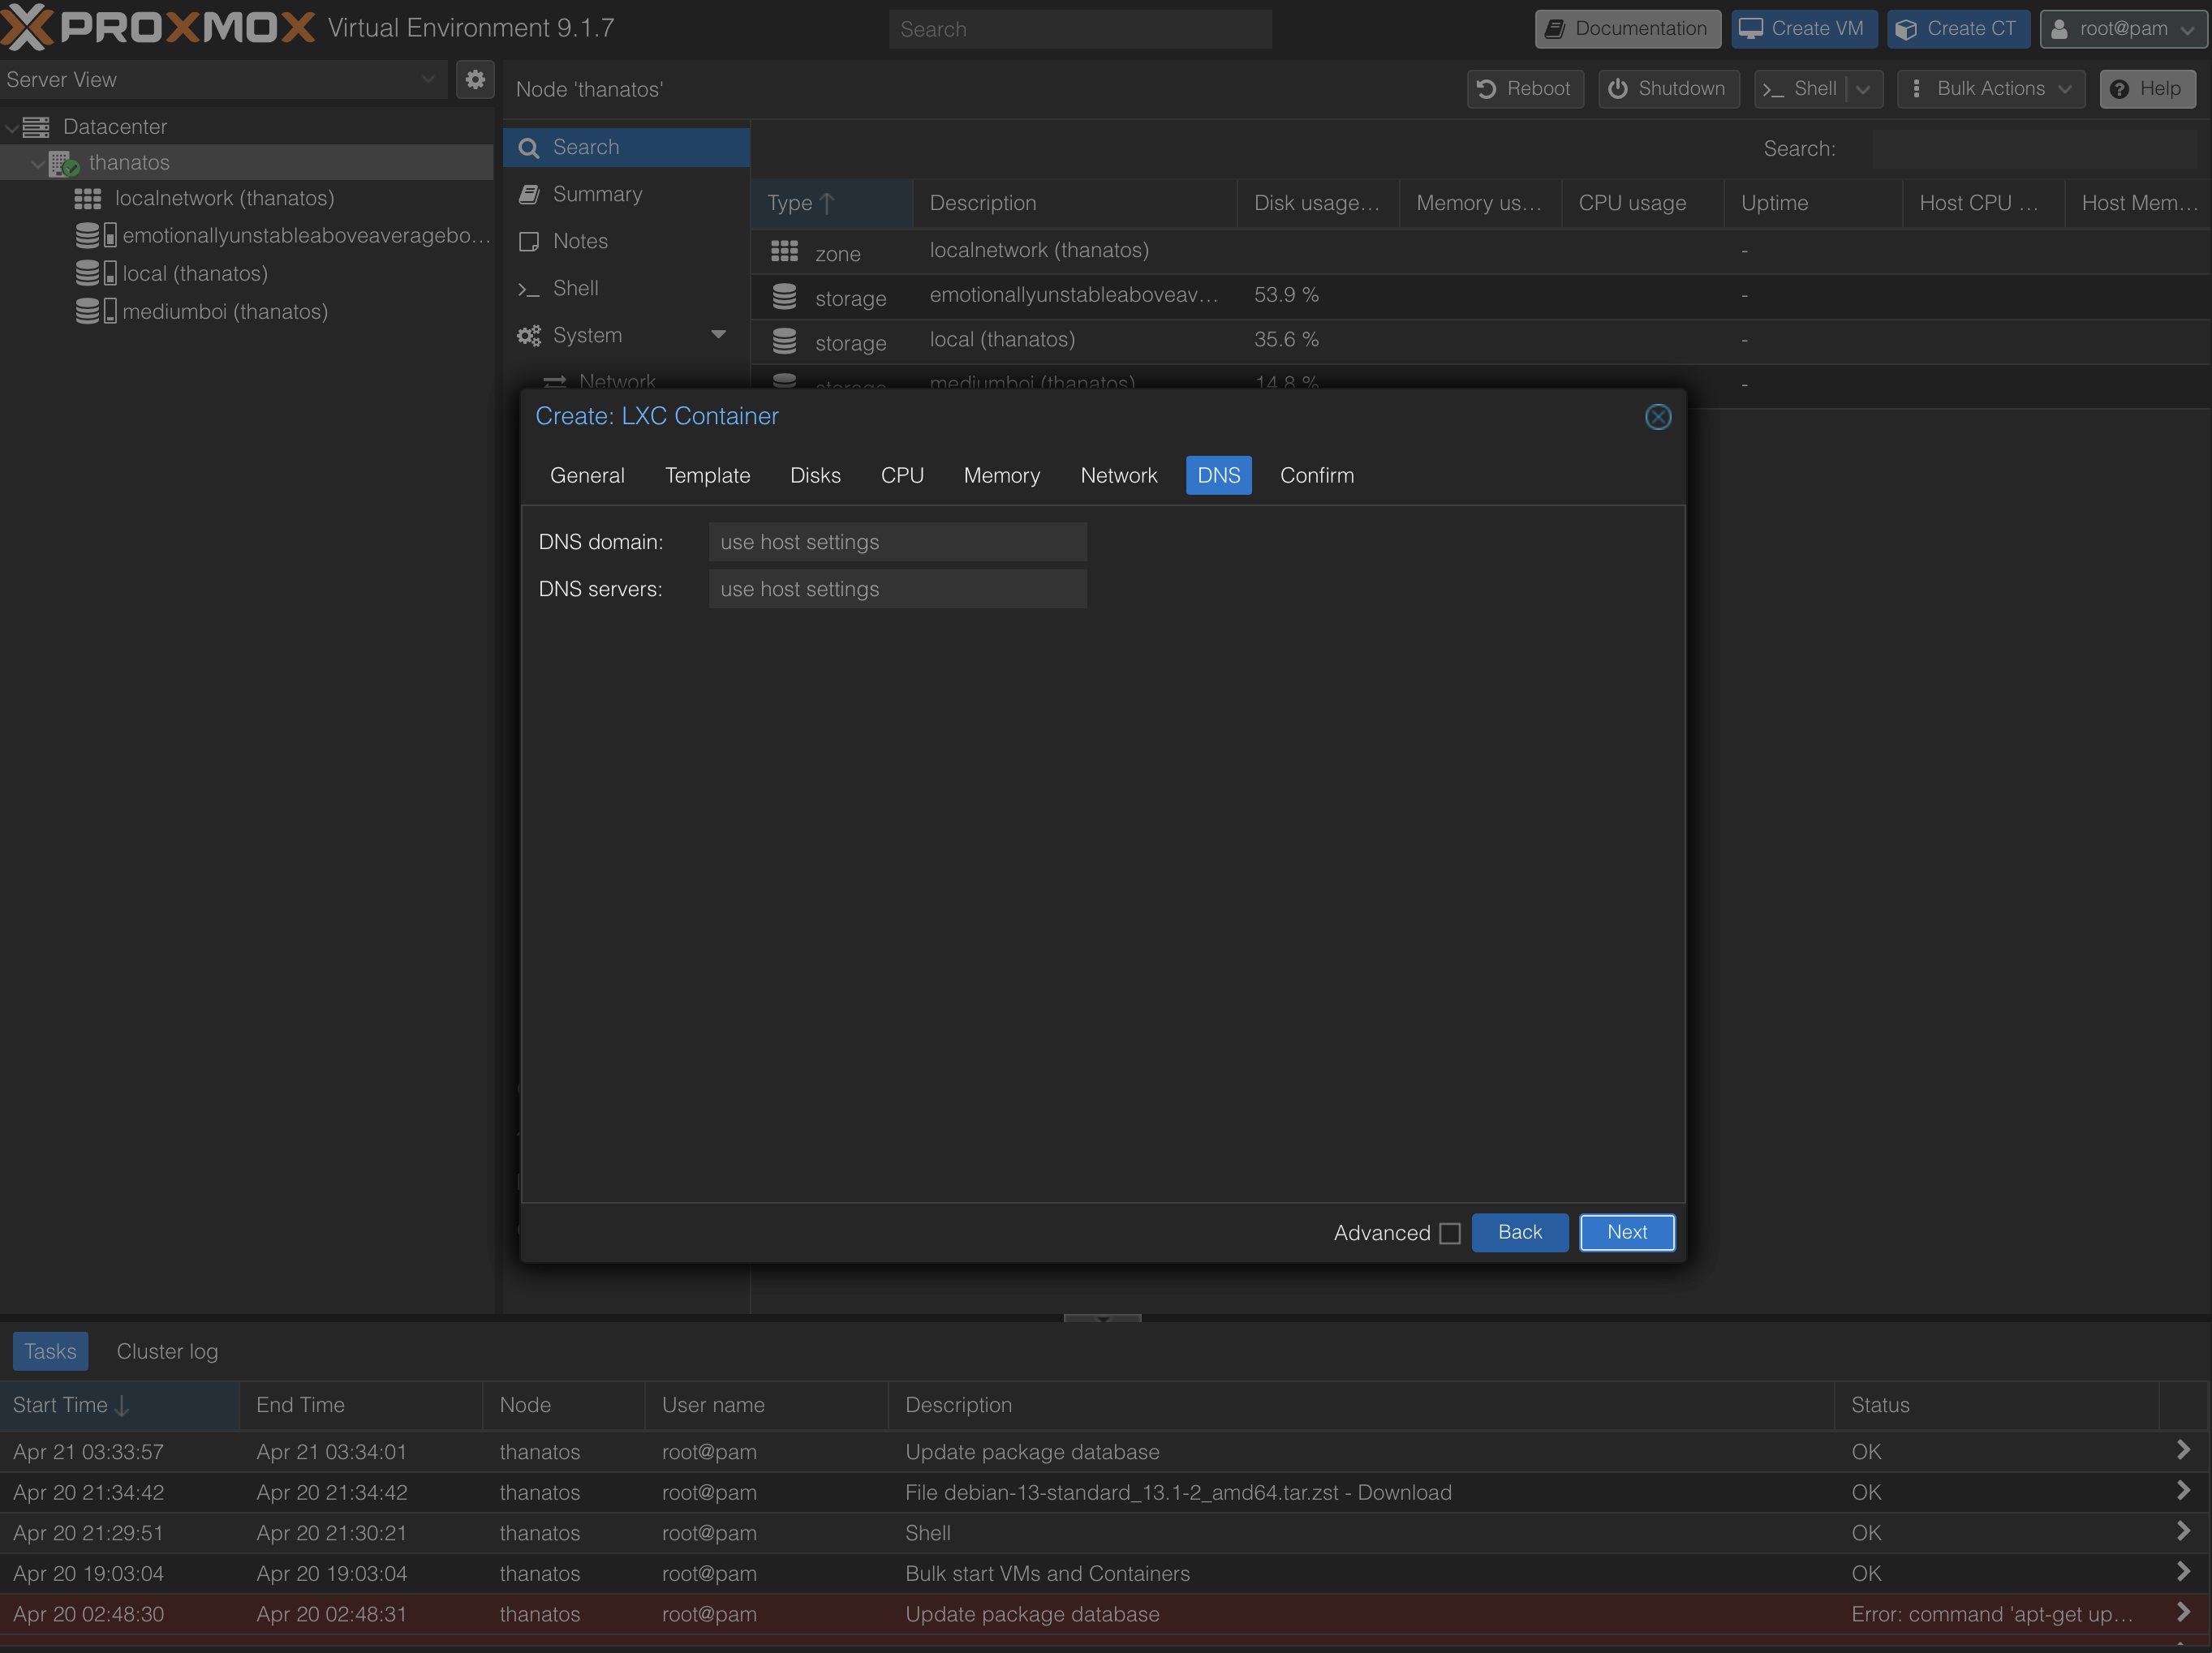Focus the top header Search box

coord(1080,29)
